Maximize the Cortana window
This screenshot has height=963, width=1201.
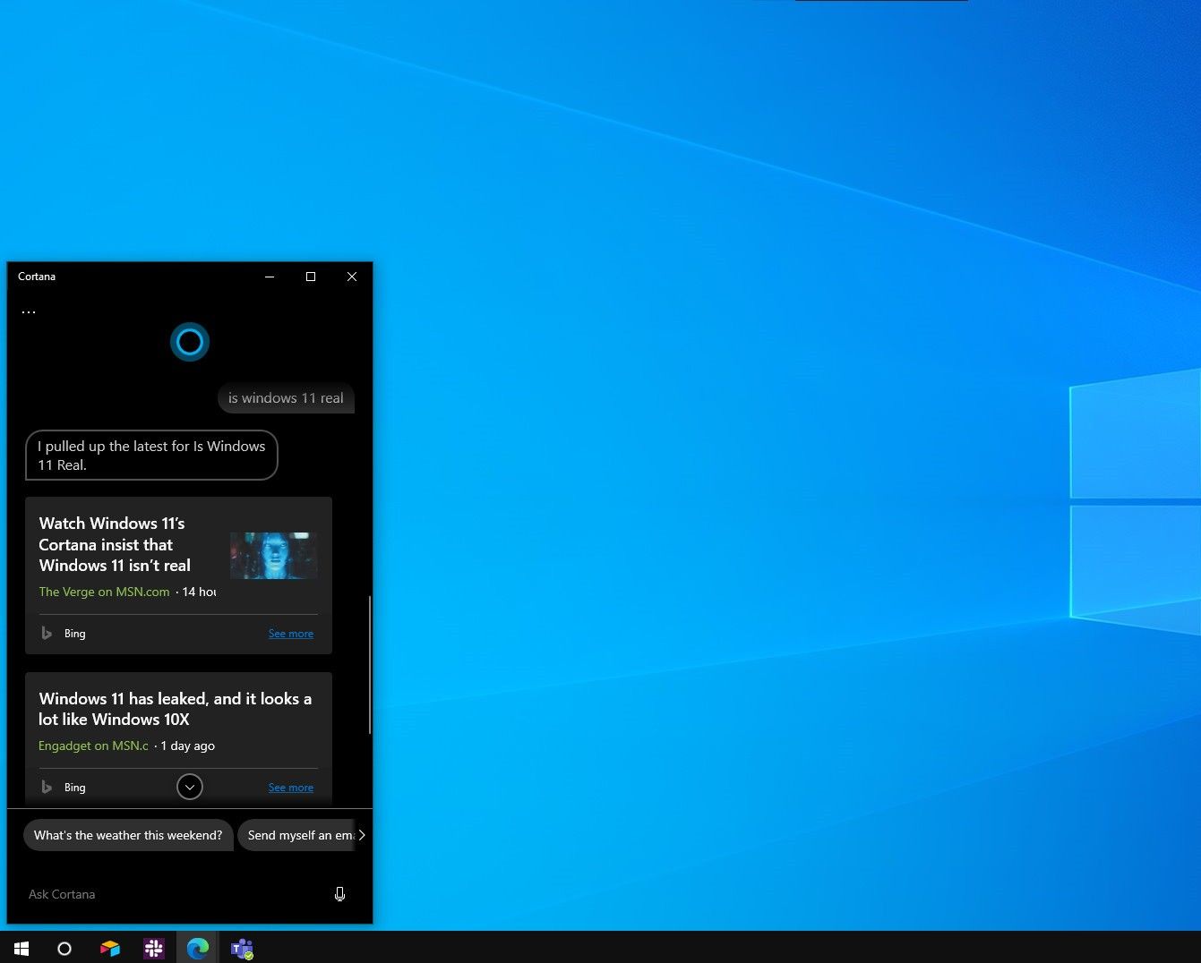click(311, 277)
